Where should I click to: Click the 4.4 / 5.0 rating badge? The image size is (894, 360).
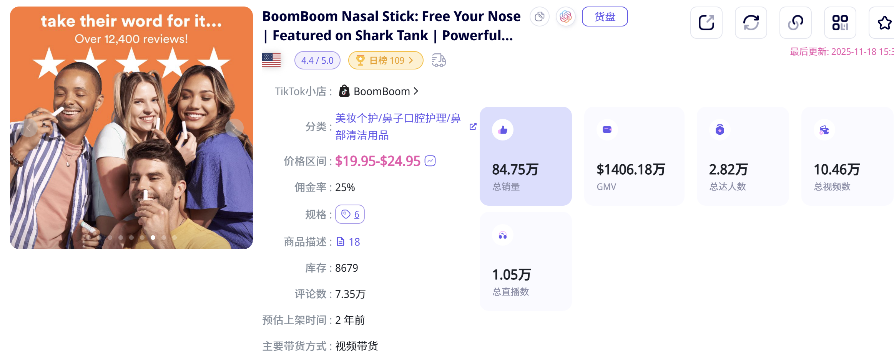[x=317, y=60]
